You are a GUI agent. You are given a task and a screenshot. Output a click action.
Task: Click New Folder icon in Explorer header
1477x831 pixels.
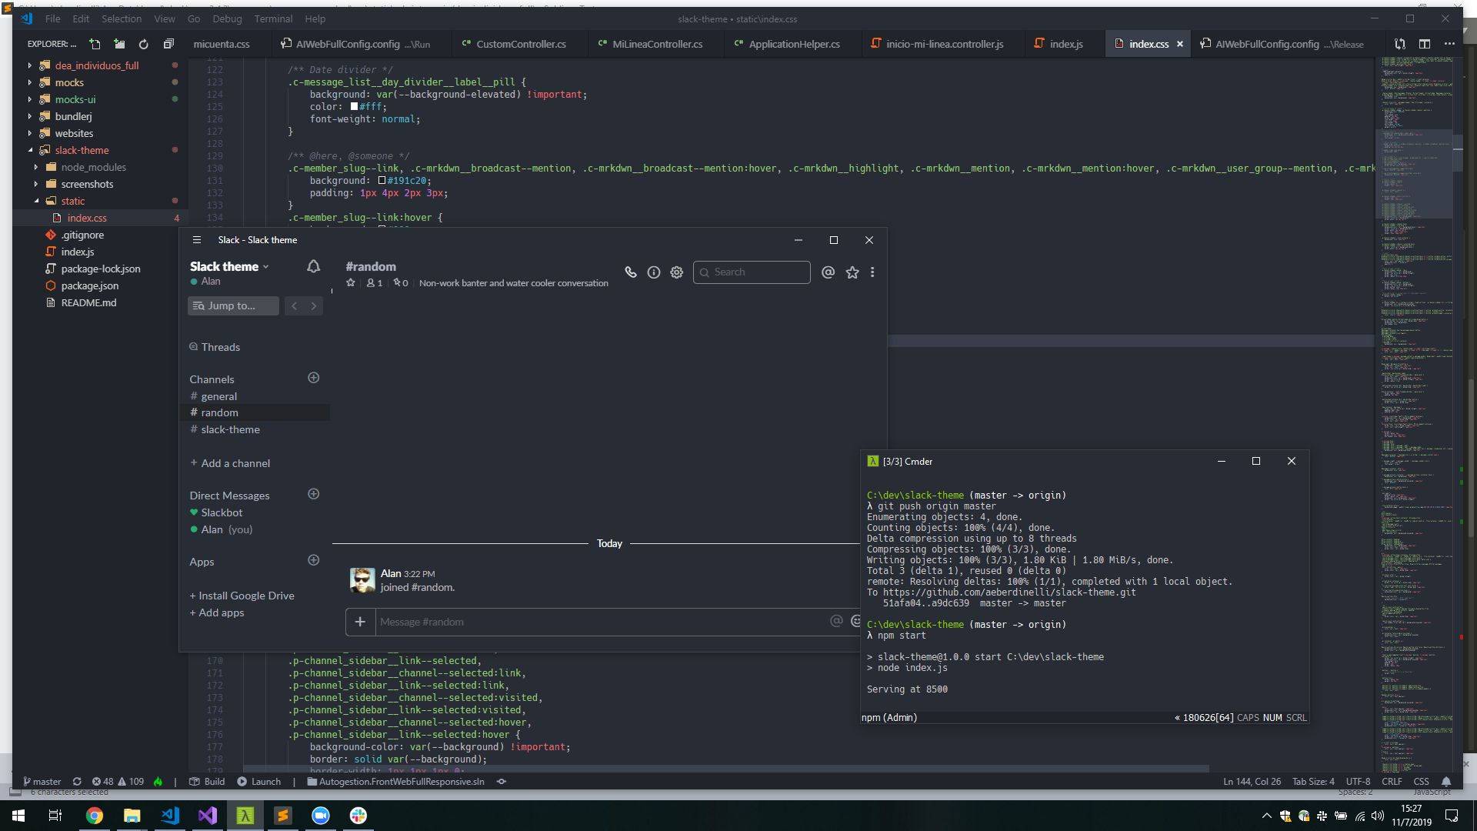point(119,44)
